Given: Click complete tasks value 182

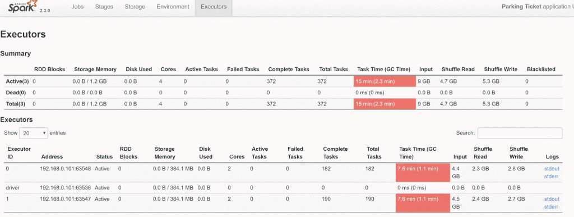Looking at the screenshot, I should [x=327, y=169].
